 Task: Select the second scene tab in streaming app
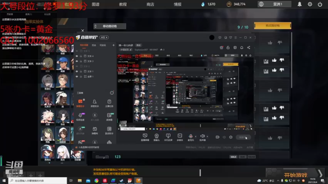pos(94,45)
